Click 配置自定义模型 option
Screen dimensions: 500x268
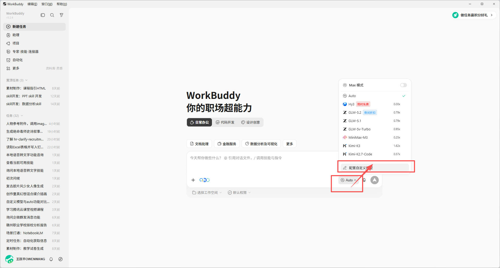point(375,168)
